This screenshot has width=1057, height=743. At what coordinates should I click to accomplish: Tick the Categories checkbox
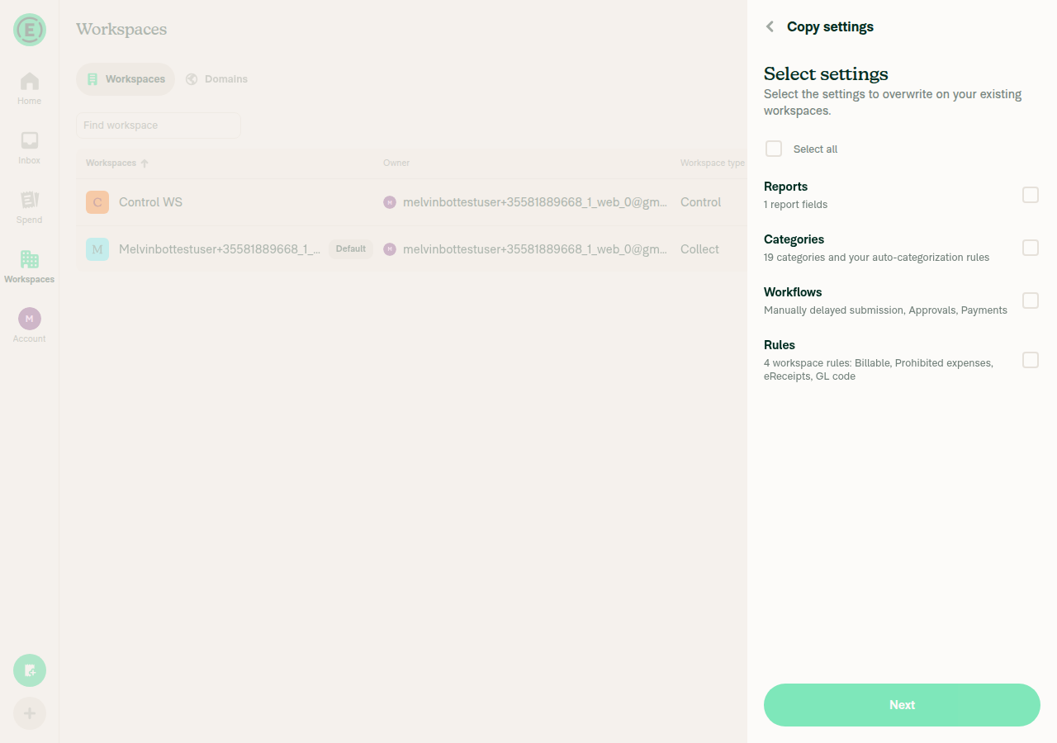pyautogui.click(x=1031, y=248)
